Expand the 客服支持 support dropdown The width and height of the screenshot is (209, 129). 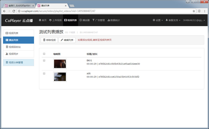[x=173, y=20]
